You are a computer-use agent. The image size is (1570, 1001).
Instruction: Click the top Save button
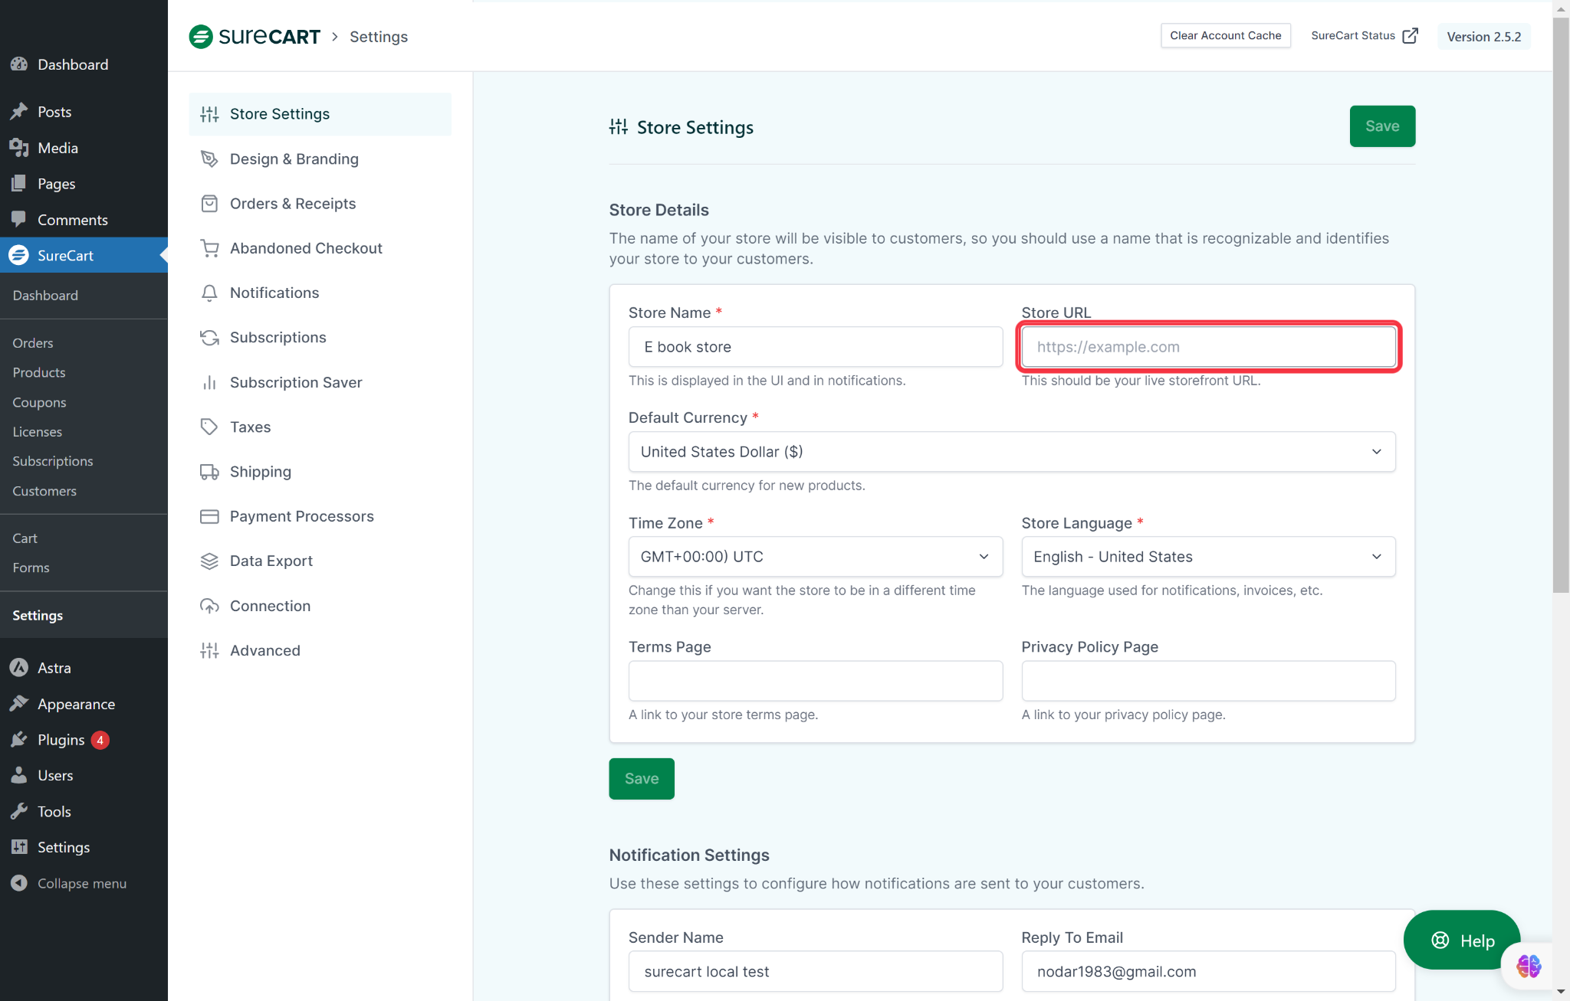(x=1381, y=126)
